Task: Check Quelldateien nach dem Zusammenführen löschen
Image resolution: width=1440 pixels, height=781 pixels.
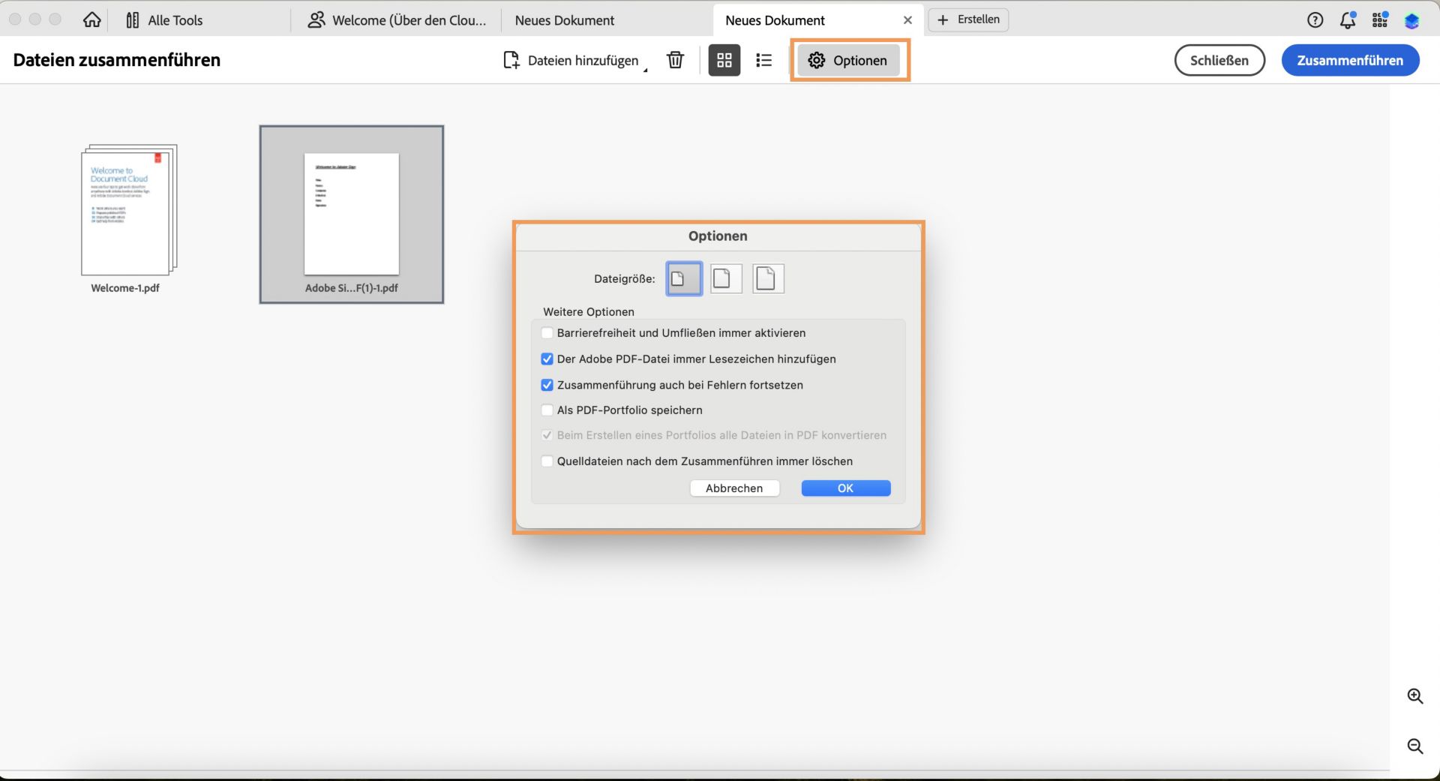Action: 547,461
